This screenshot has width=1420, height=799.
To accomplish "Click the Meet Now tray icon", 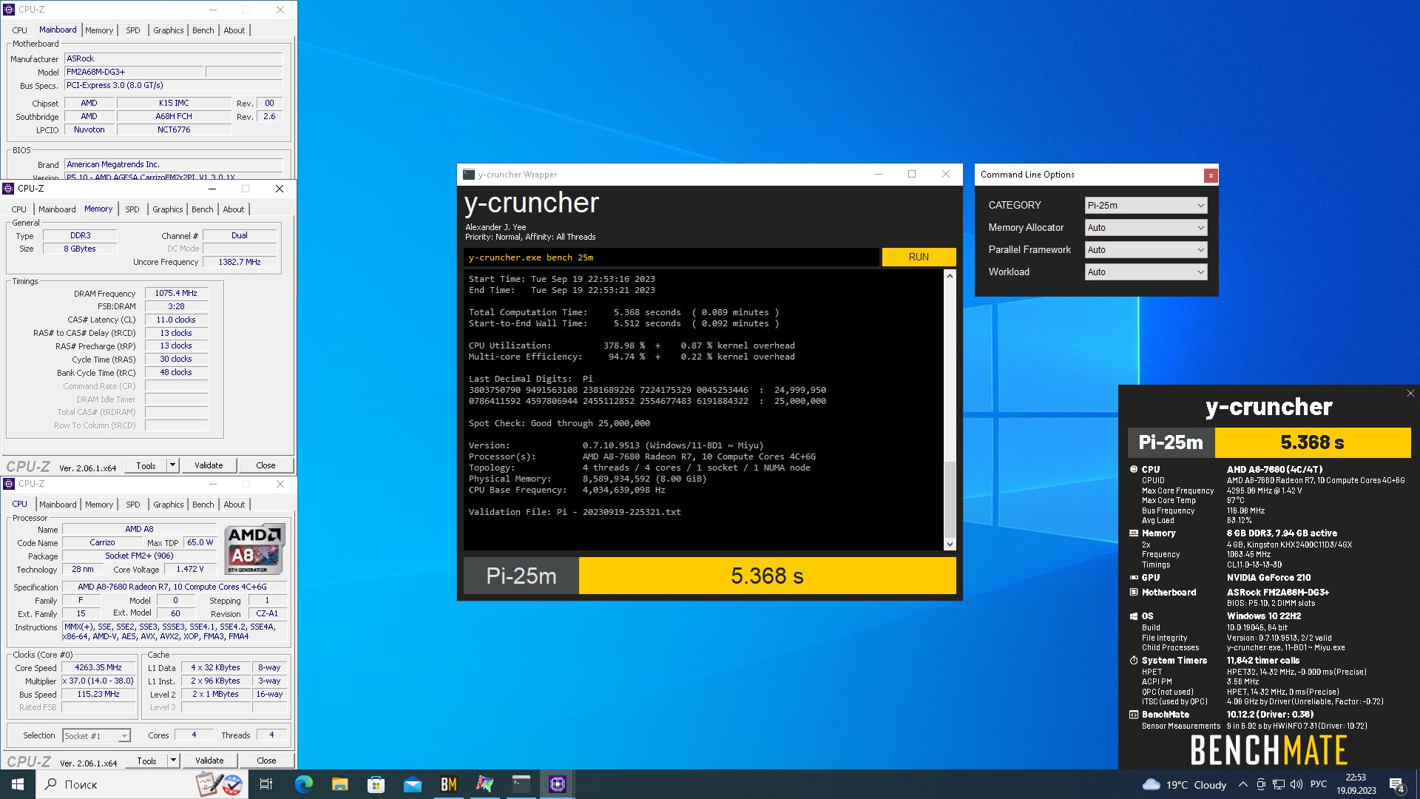I will tap(1260, 784).
